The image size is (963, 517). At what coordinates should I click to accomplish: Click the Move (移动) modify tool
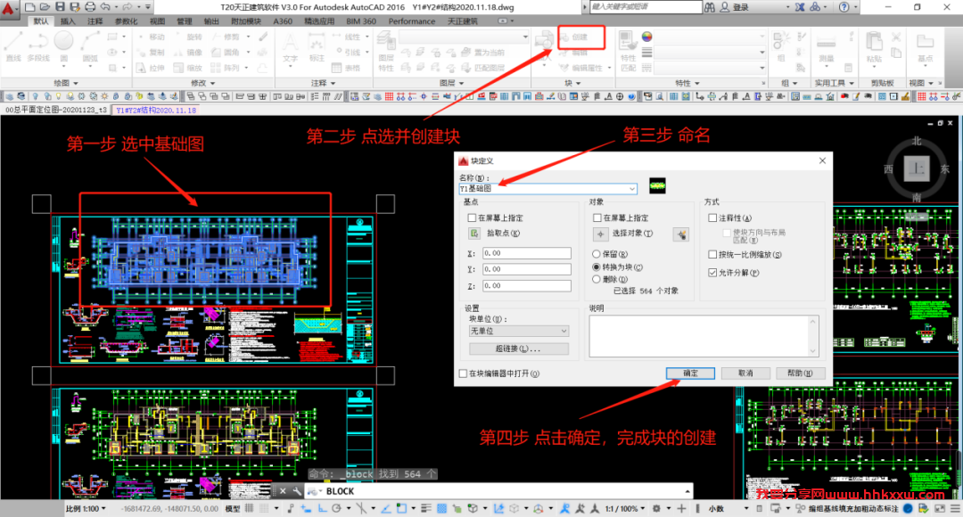pyautogui.click(x=151, y=37)
